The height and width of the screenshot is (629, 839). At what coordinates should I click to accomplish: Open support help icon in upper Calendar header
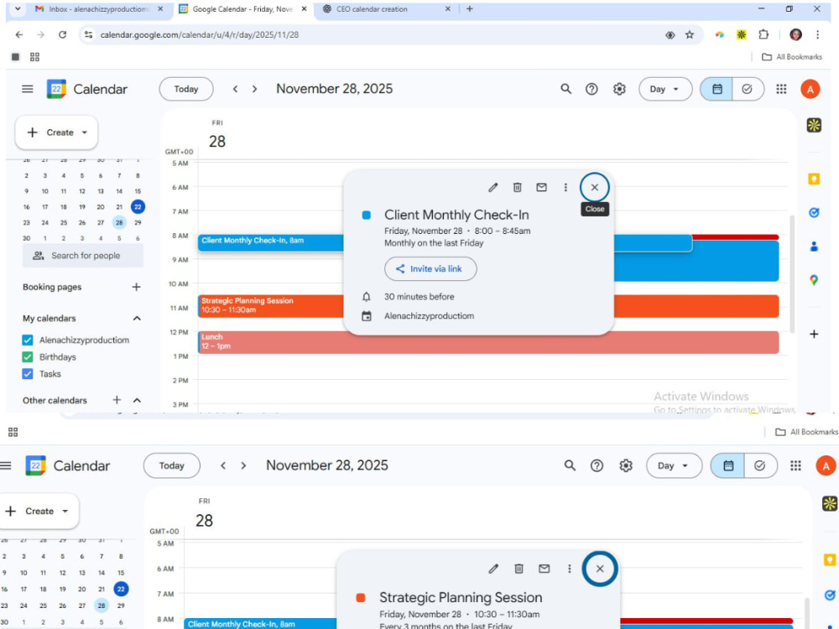[591, 89]
